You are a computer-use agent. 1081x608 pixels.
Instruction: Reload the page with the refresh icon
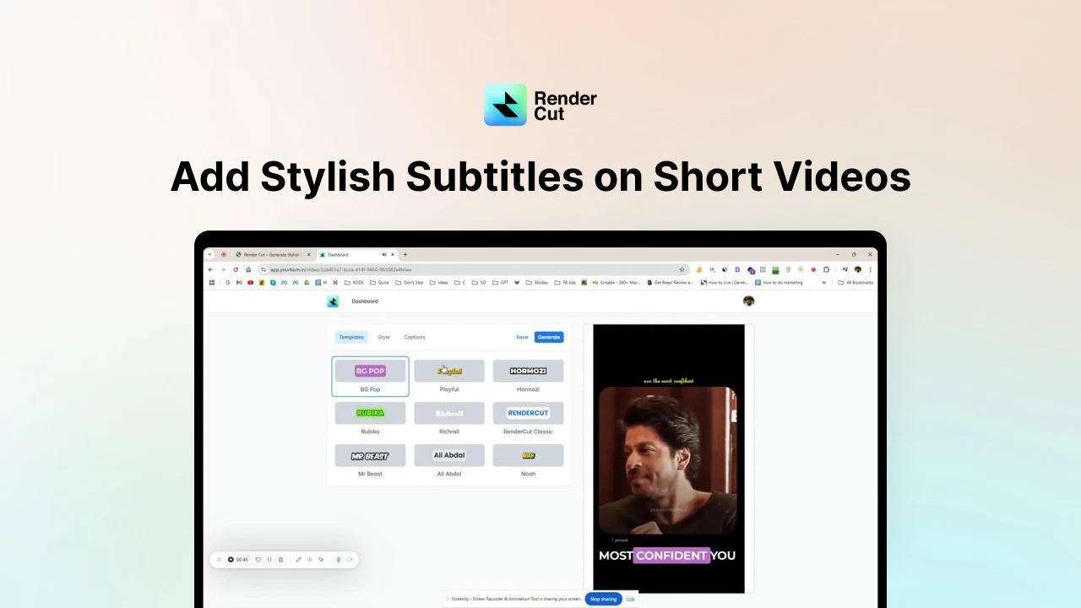pos(235,269)
